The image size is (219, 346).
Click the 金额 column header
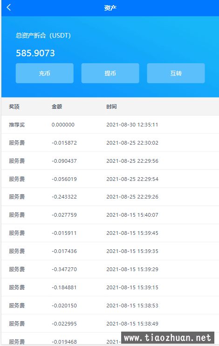pos(57,106)
